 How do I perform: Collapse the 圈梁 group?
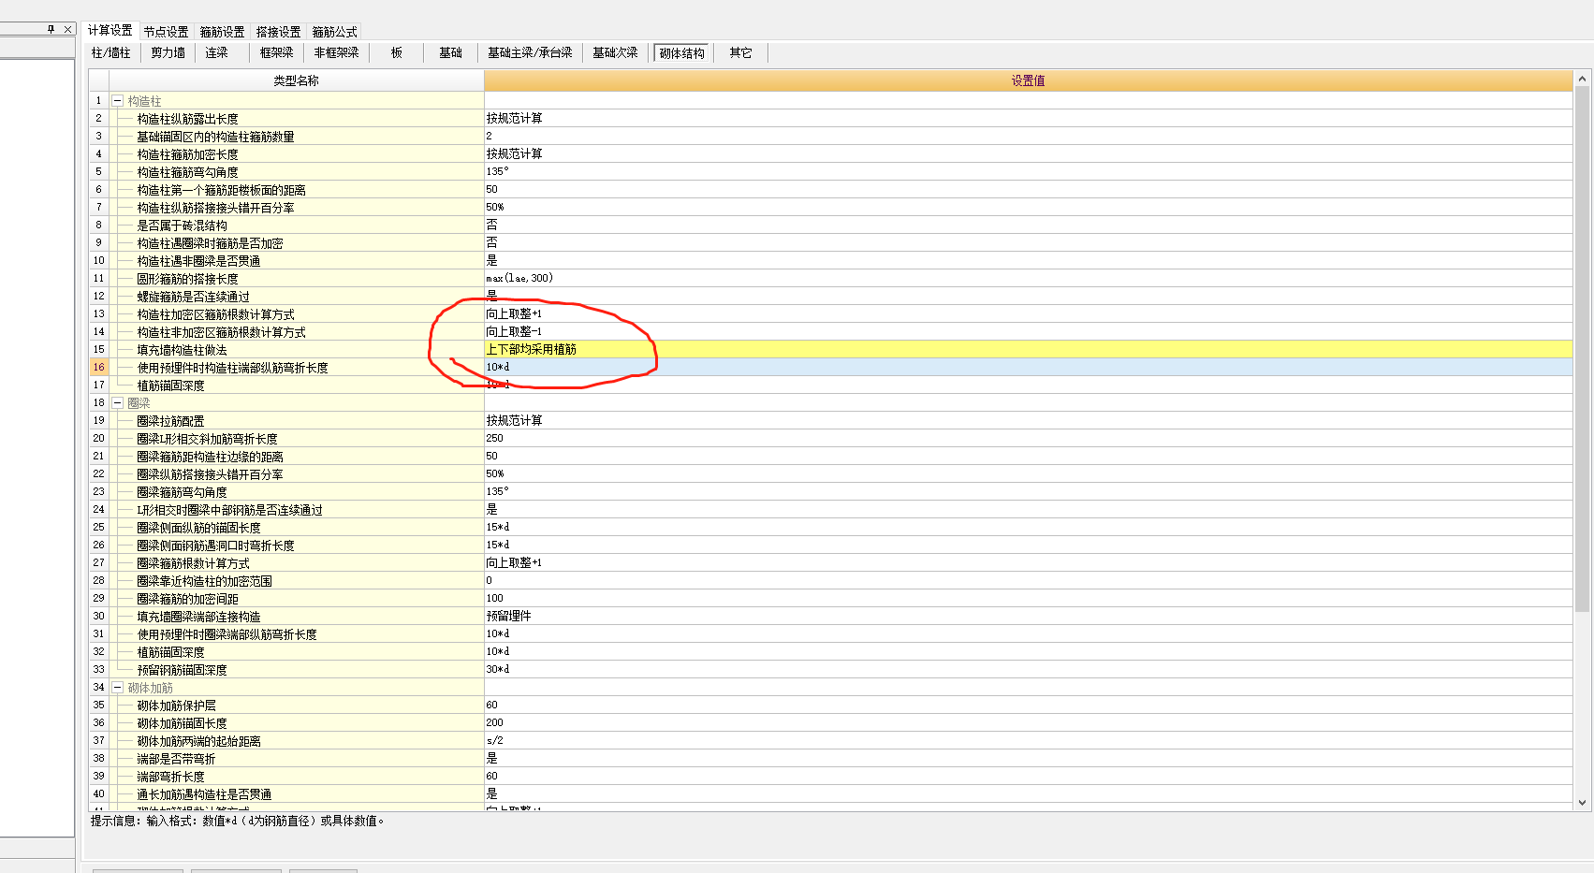[x=118, y=403]
